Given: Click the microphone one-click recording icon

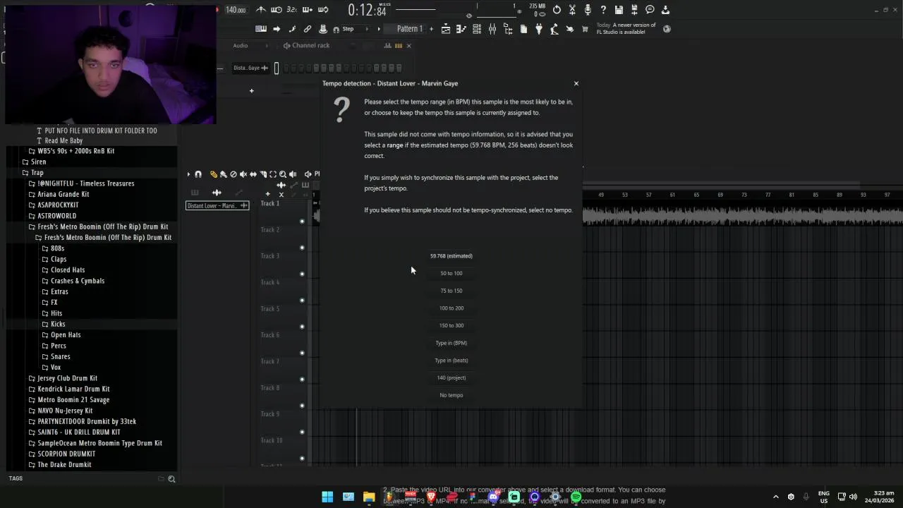Looking at the screenshot, I should [588, 10].
